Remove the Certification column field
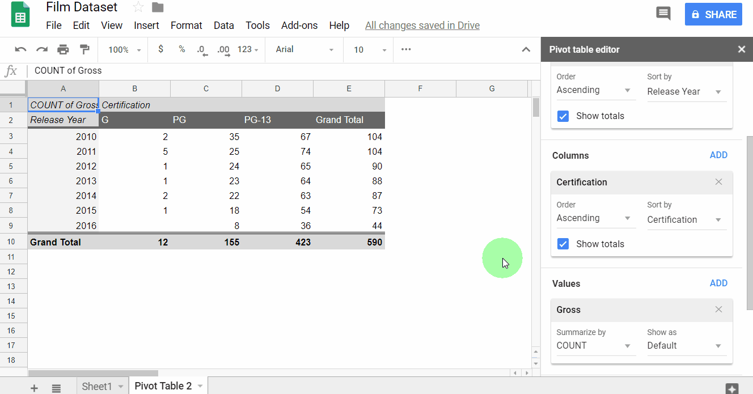This screenshot has width=753, height=394. point(719,182)
